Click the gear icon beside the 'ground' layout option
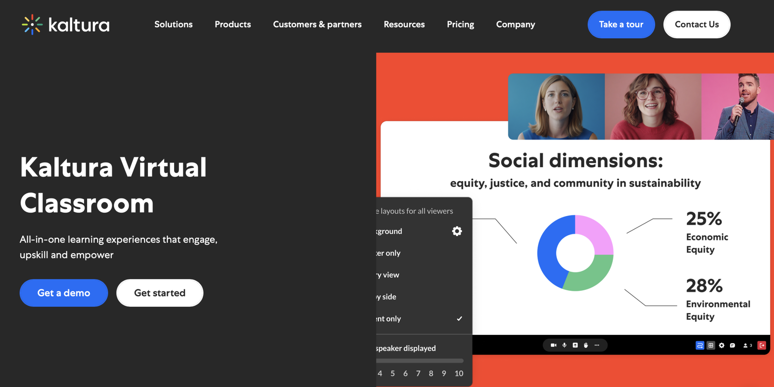The width and height of the screenshot is (774, 387). (457, 231)
